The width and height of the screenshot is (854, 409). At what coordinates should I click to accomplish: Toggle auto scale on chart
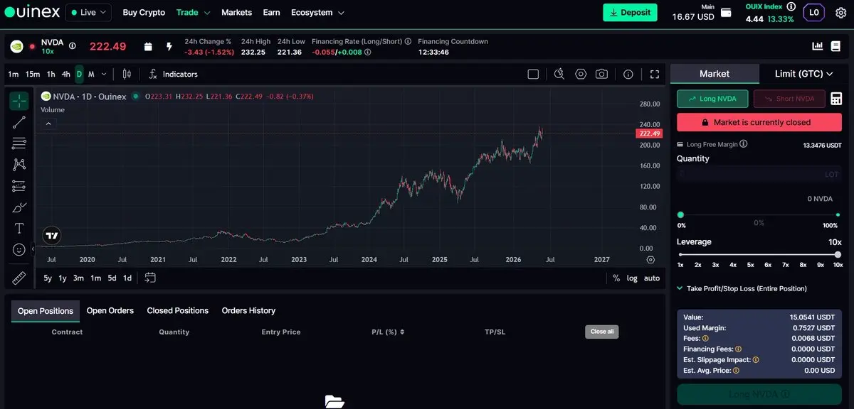pyautogui.click(x=652, y=278)
